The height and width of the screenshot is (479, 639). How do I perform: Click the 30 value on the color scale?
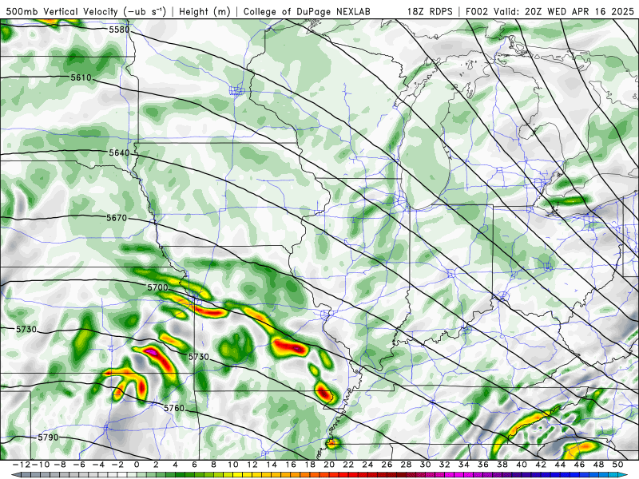pyautogui.click(x=426, y=465)
